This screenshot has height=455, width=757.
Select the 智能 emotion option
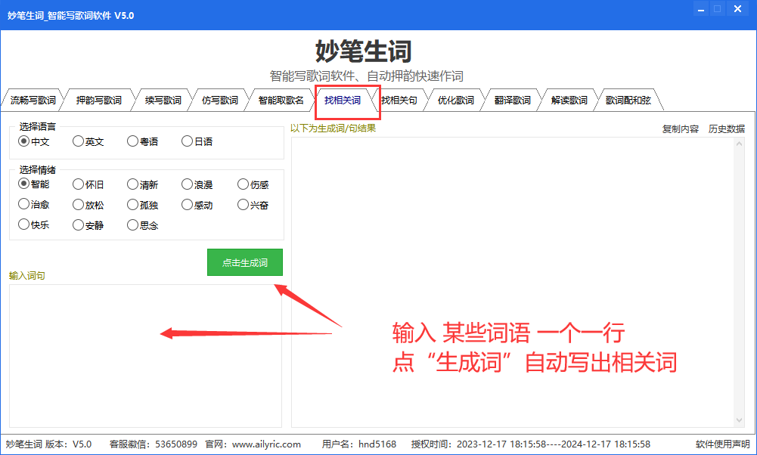33,184
